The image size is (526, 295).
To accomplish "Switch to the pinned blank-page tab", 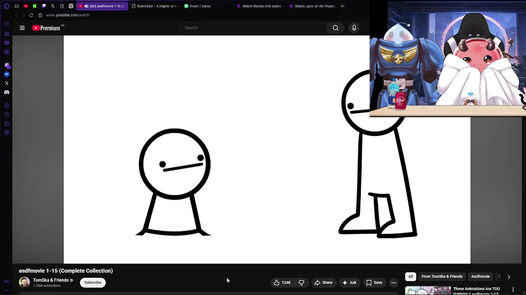I will point(62,6).
